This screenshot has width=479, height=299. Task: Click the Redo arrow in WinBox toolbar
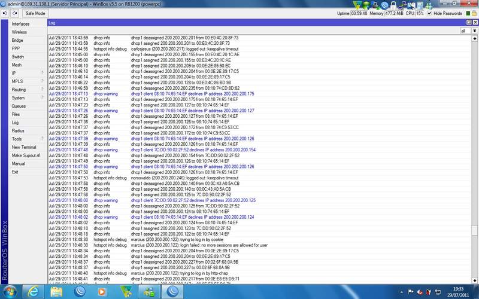14,13
